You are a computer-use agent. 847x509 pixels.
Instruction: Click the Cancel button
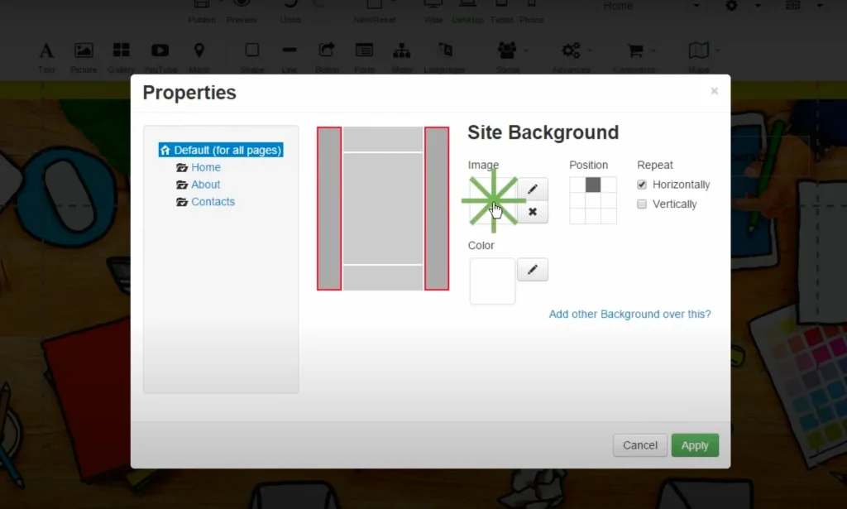point(640,445)
